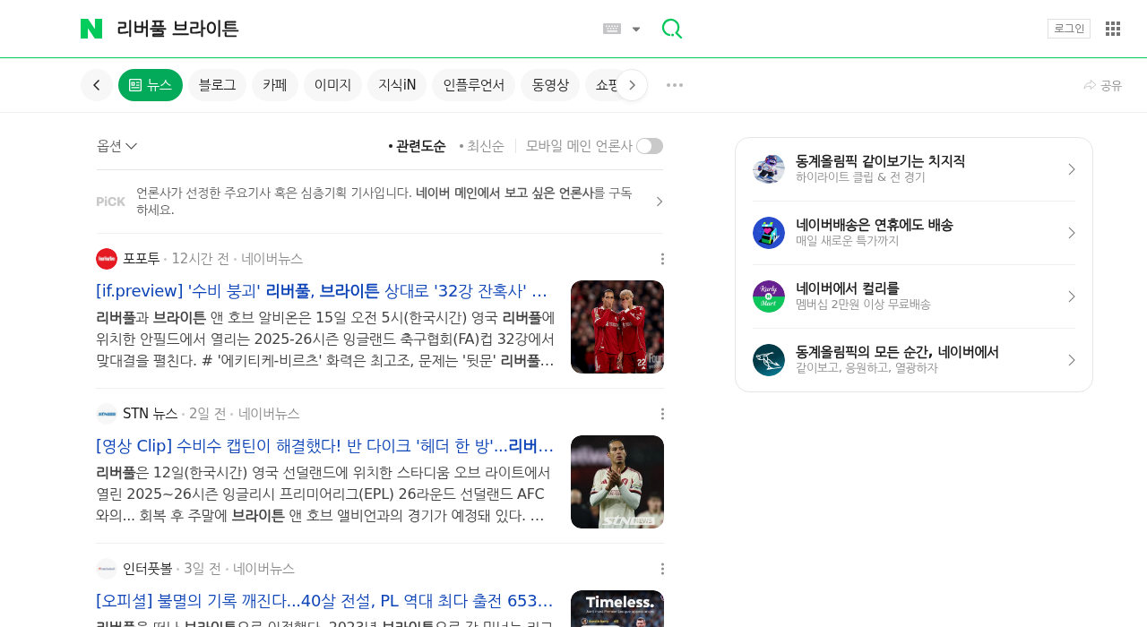
Task: Open the '[if.preview] 수비 붕괴' article headline
Action: (322, 291)
